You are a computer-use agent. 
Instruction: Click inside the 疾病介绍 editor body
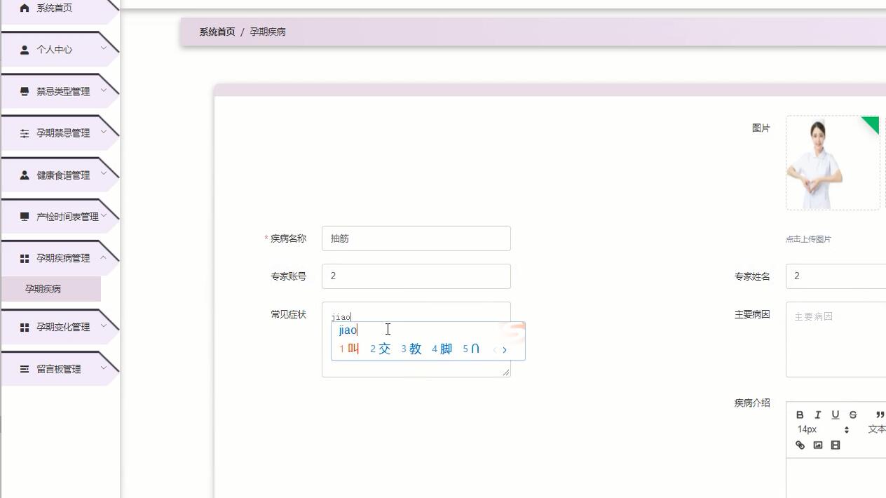click(x=836, y=478)
